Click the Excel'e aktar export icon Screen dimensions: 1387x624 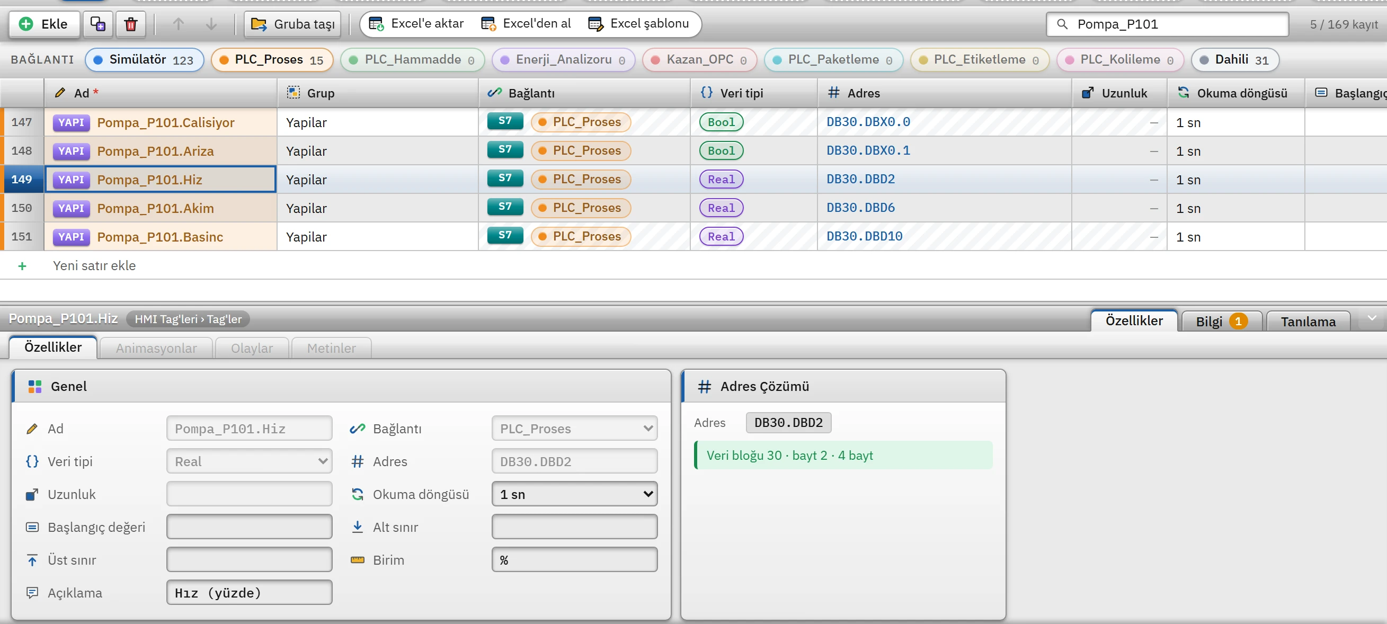376,24
